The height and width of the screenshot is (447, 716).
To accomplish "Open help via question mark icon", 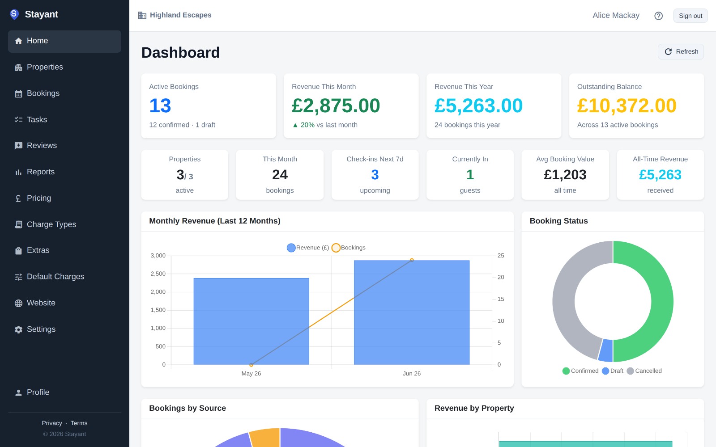I will click(658, 16).
